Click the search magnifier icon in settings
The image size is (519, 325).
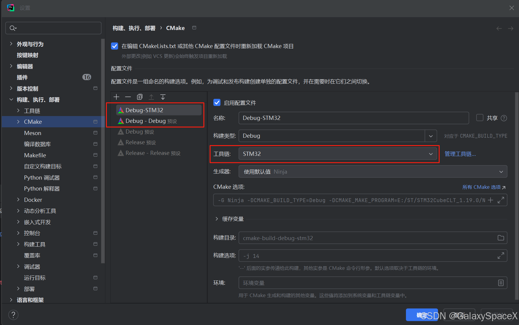click(x=12, y=28)
